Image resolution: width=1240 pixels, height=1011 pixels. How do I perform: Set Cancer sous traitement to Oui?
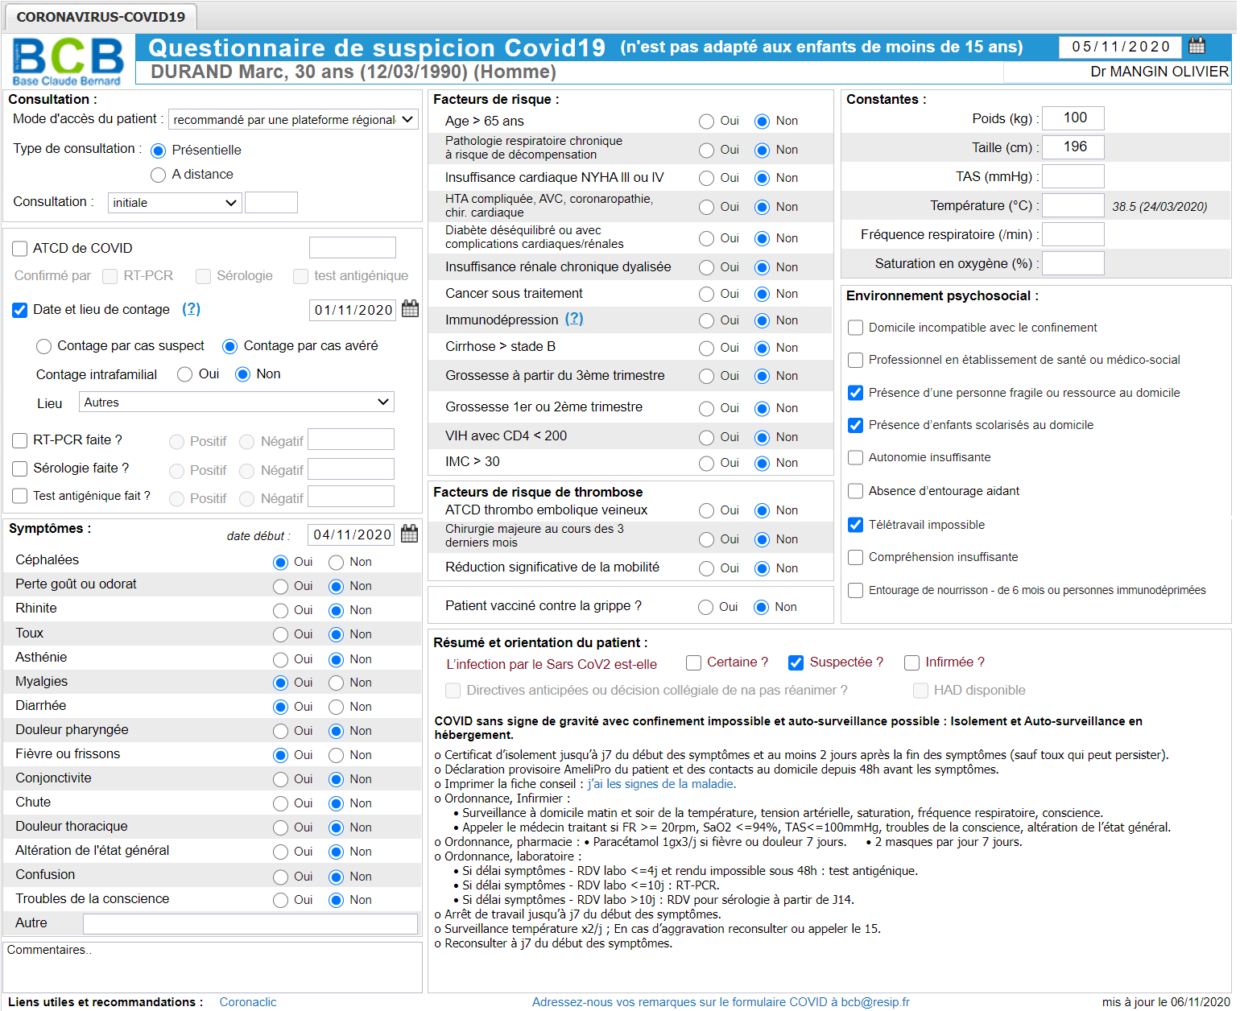(706, 295)
